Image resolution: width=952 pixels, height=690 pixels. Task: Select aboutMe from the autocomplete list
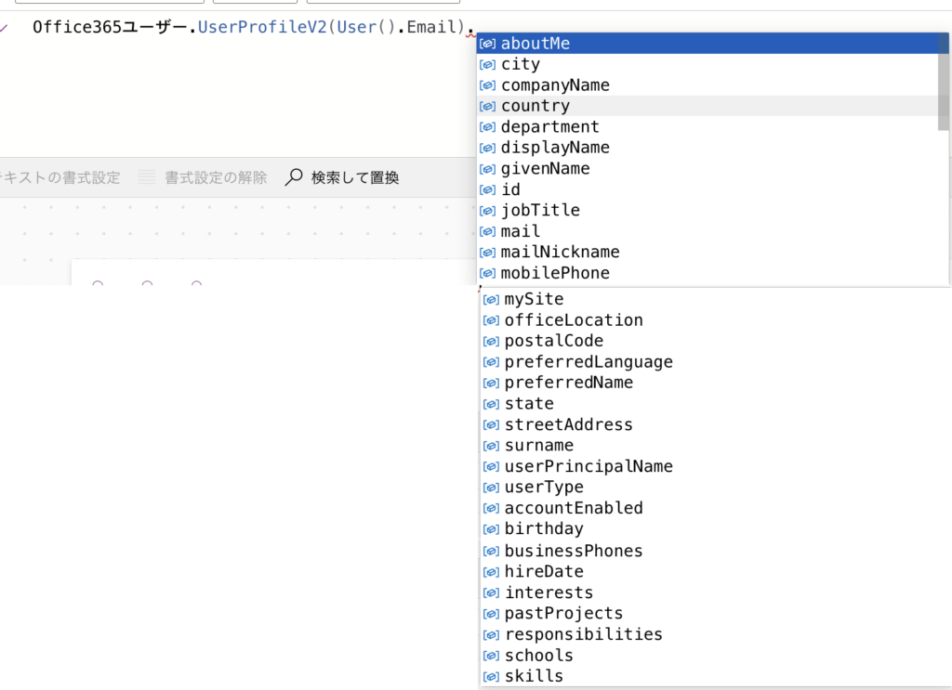pyautogui.click(x=535, y=44)
